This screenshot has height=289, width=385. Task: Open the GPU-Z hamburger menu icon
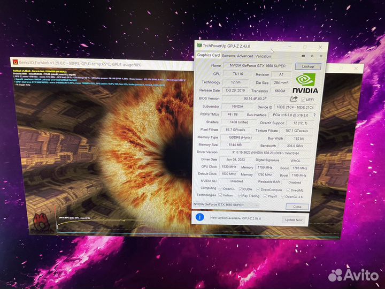tap(321, 56)
